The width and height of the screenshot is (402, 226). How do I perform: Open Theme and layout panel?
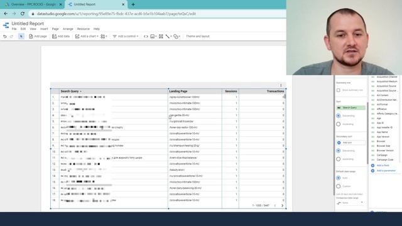(197, 36)
